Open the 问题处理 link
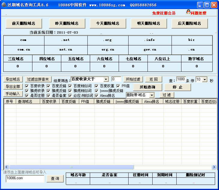This screenshot has height=190, width=219. coord(198,13)
